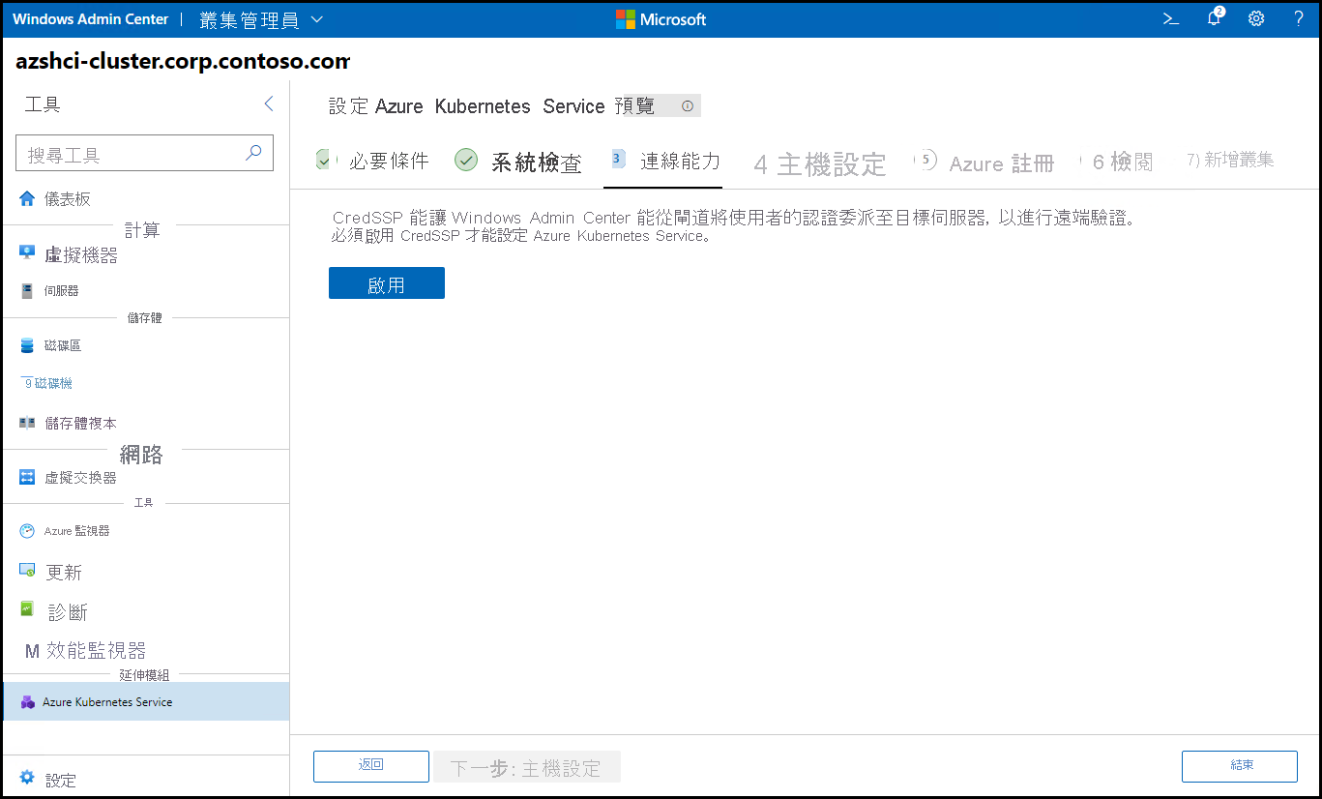Open the settings gear in header
Viewport: 1322px width, 799px height.
point(1256,18)
